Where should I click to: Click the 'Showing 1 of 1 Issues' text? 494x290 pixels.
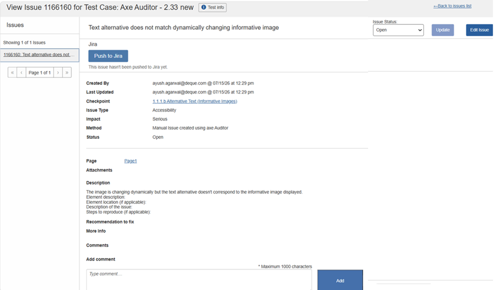(x=24, y=43)
